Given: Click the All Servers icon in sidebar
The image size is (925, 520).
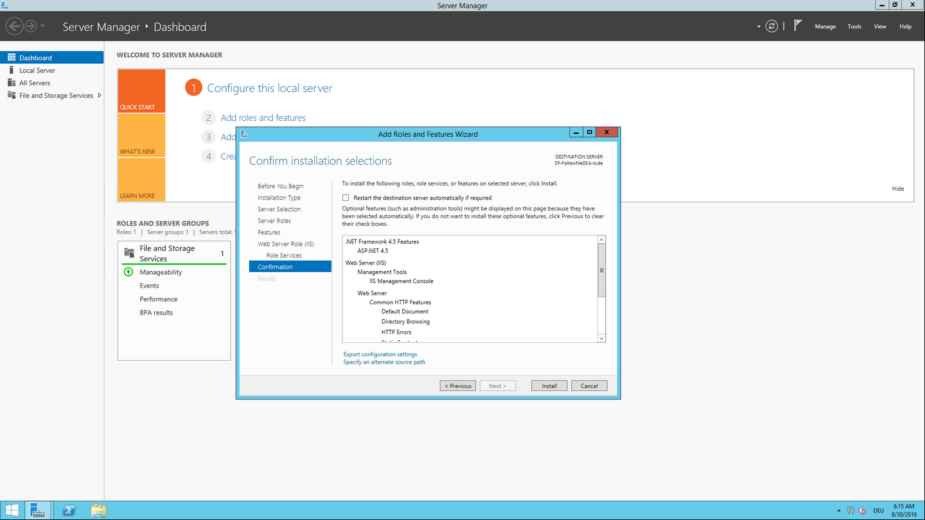Looking at the screenshot, I should click(x=11, y=83).
